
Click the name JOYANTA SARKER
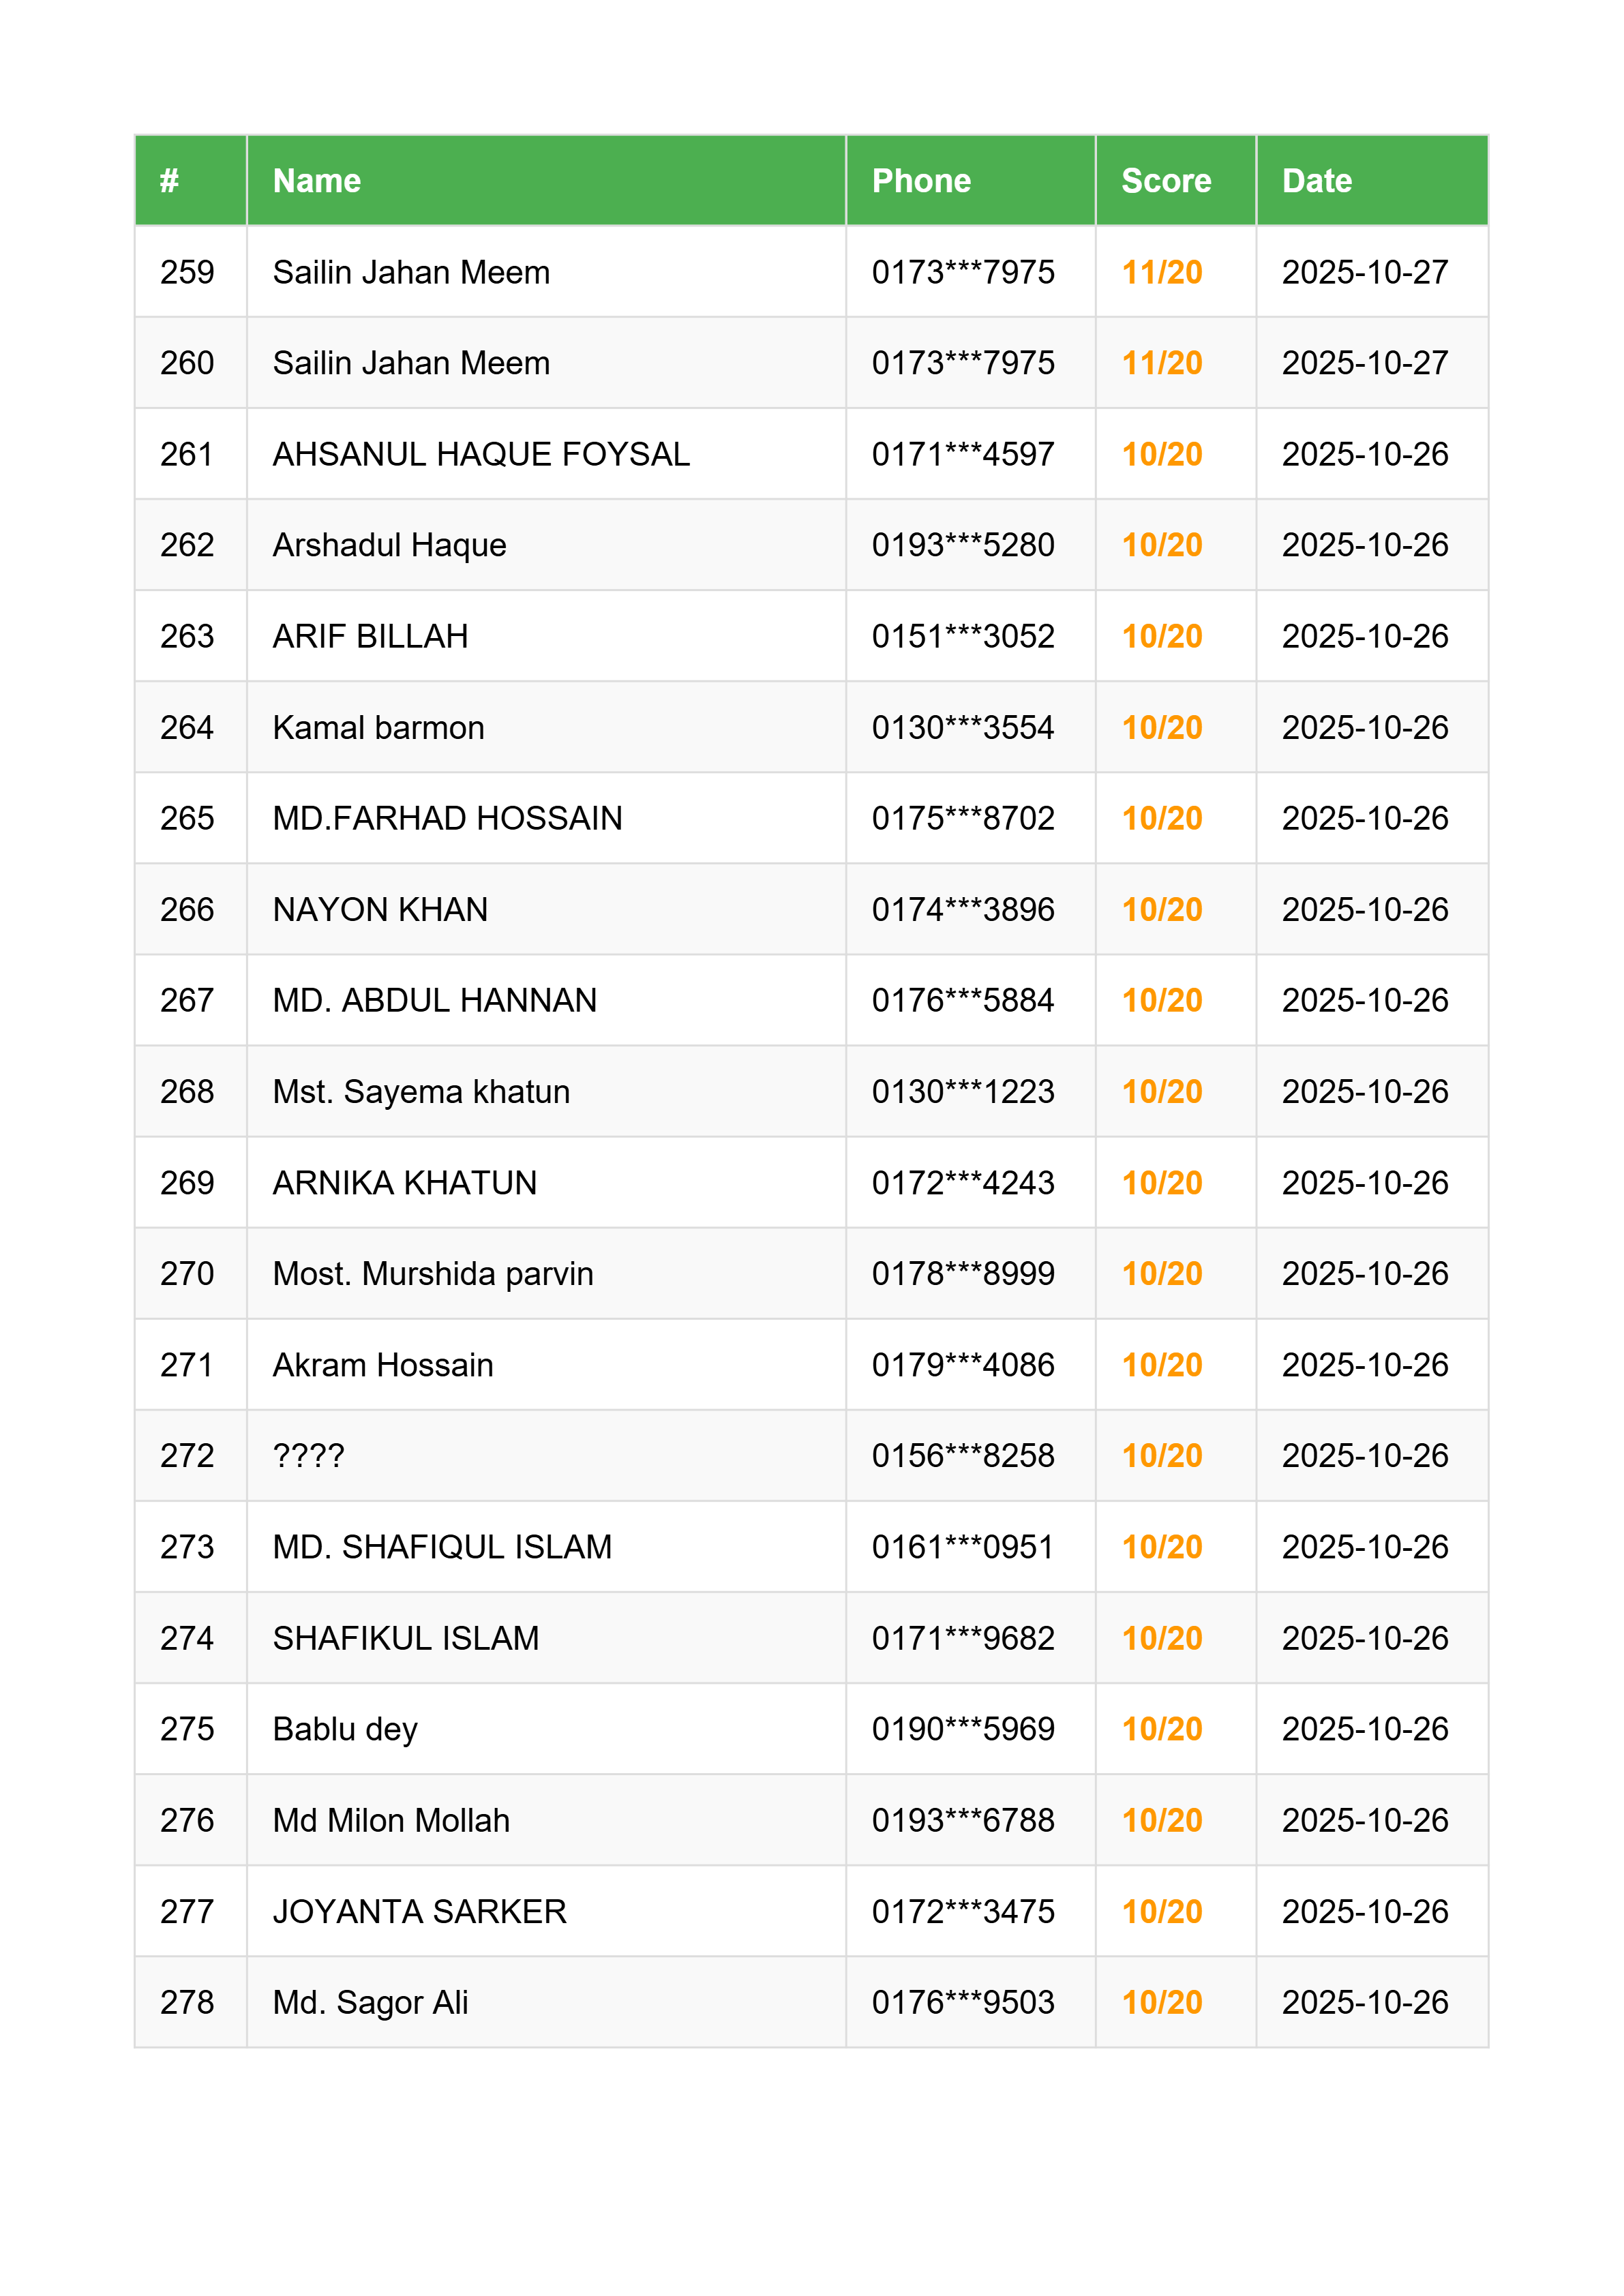[419, 1911]
